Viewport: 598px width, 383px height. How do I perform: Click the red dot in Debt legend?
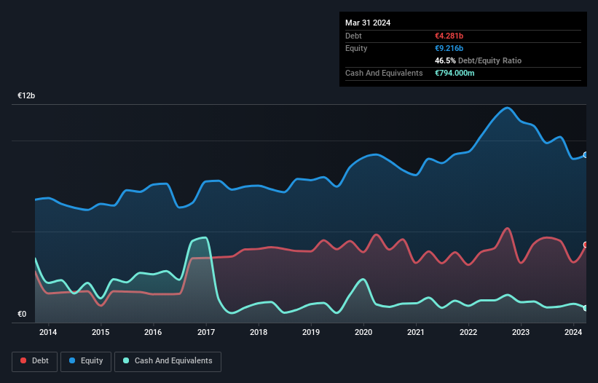23,360
